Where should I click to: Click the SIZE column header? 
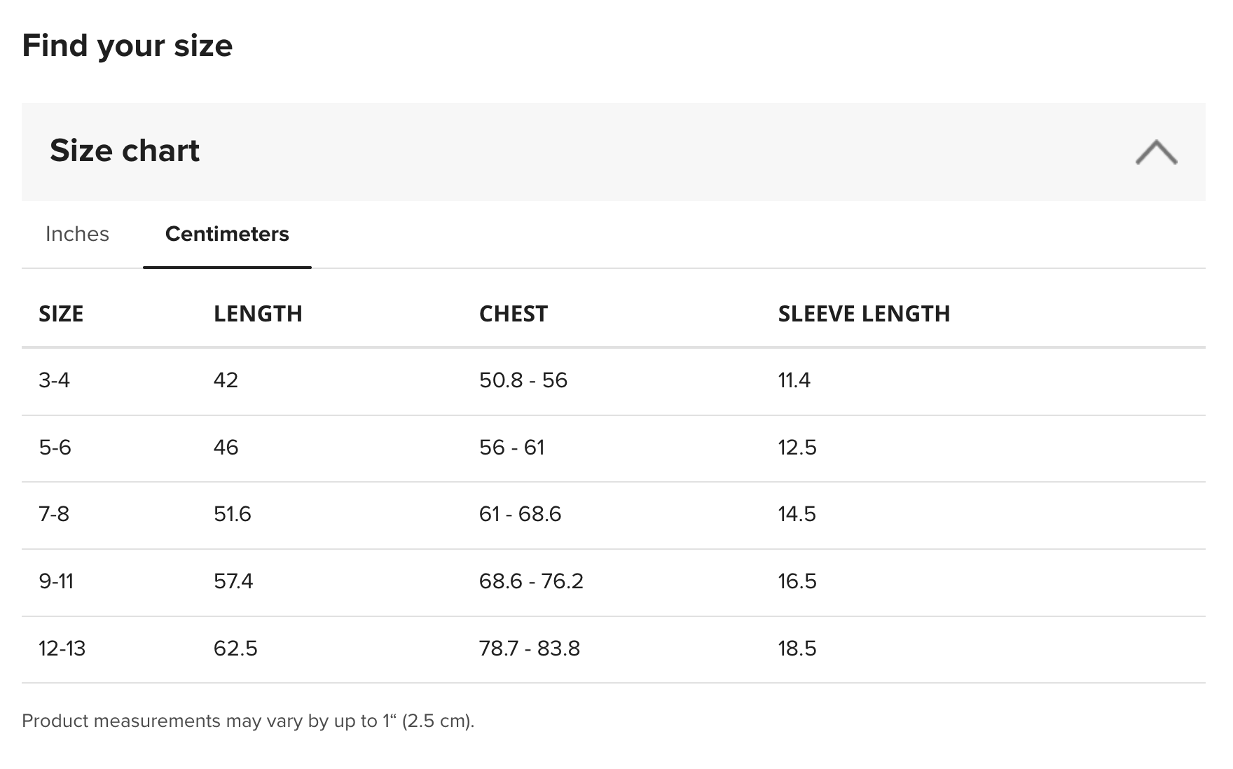(x=61, y=314)
